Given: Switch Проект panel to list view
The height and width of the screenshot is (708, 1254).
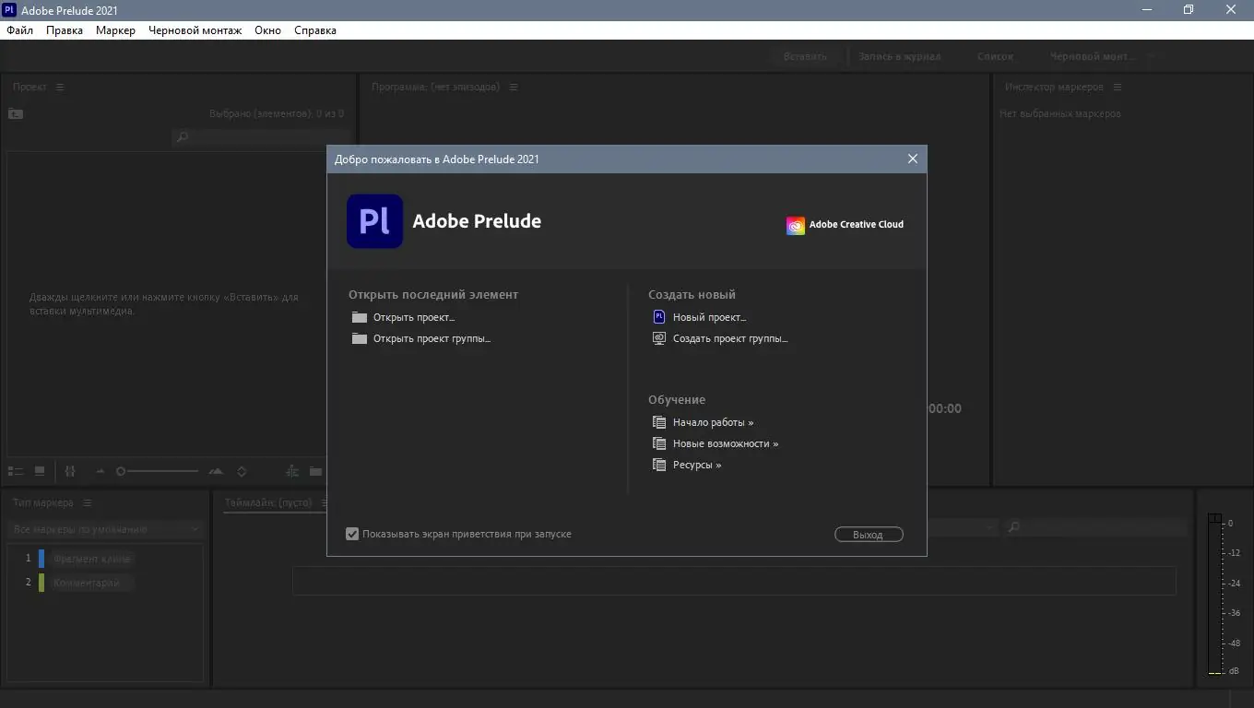Looking at the screenshot, I should coord(15,471).
